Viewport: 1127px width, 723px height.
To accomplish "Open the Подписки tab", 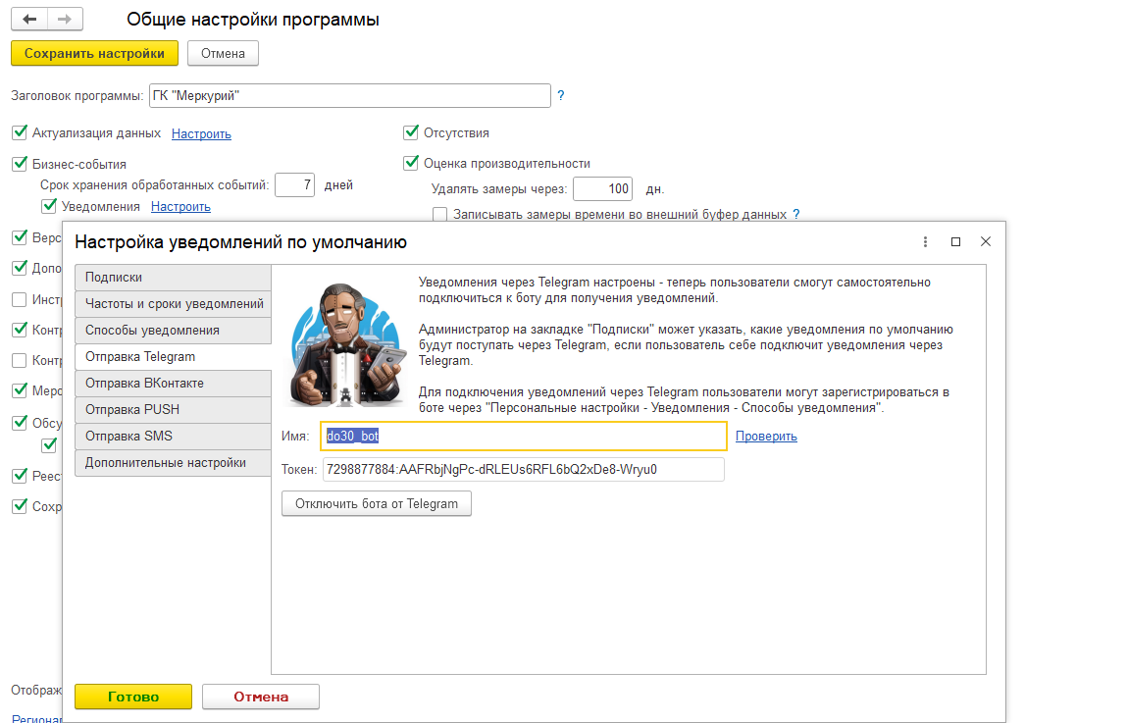I will click(x=173, y=278).
